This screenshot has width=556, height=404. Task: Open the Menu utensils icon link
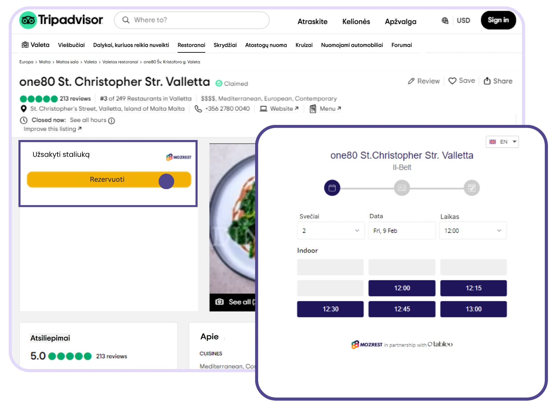point(313,109)
